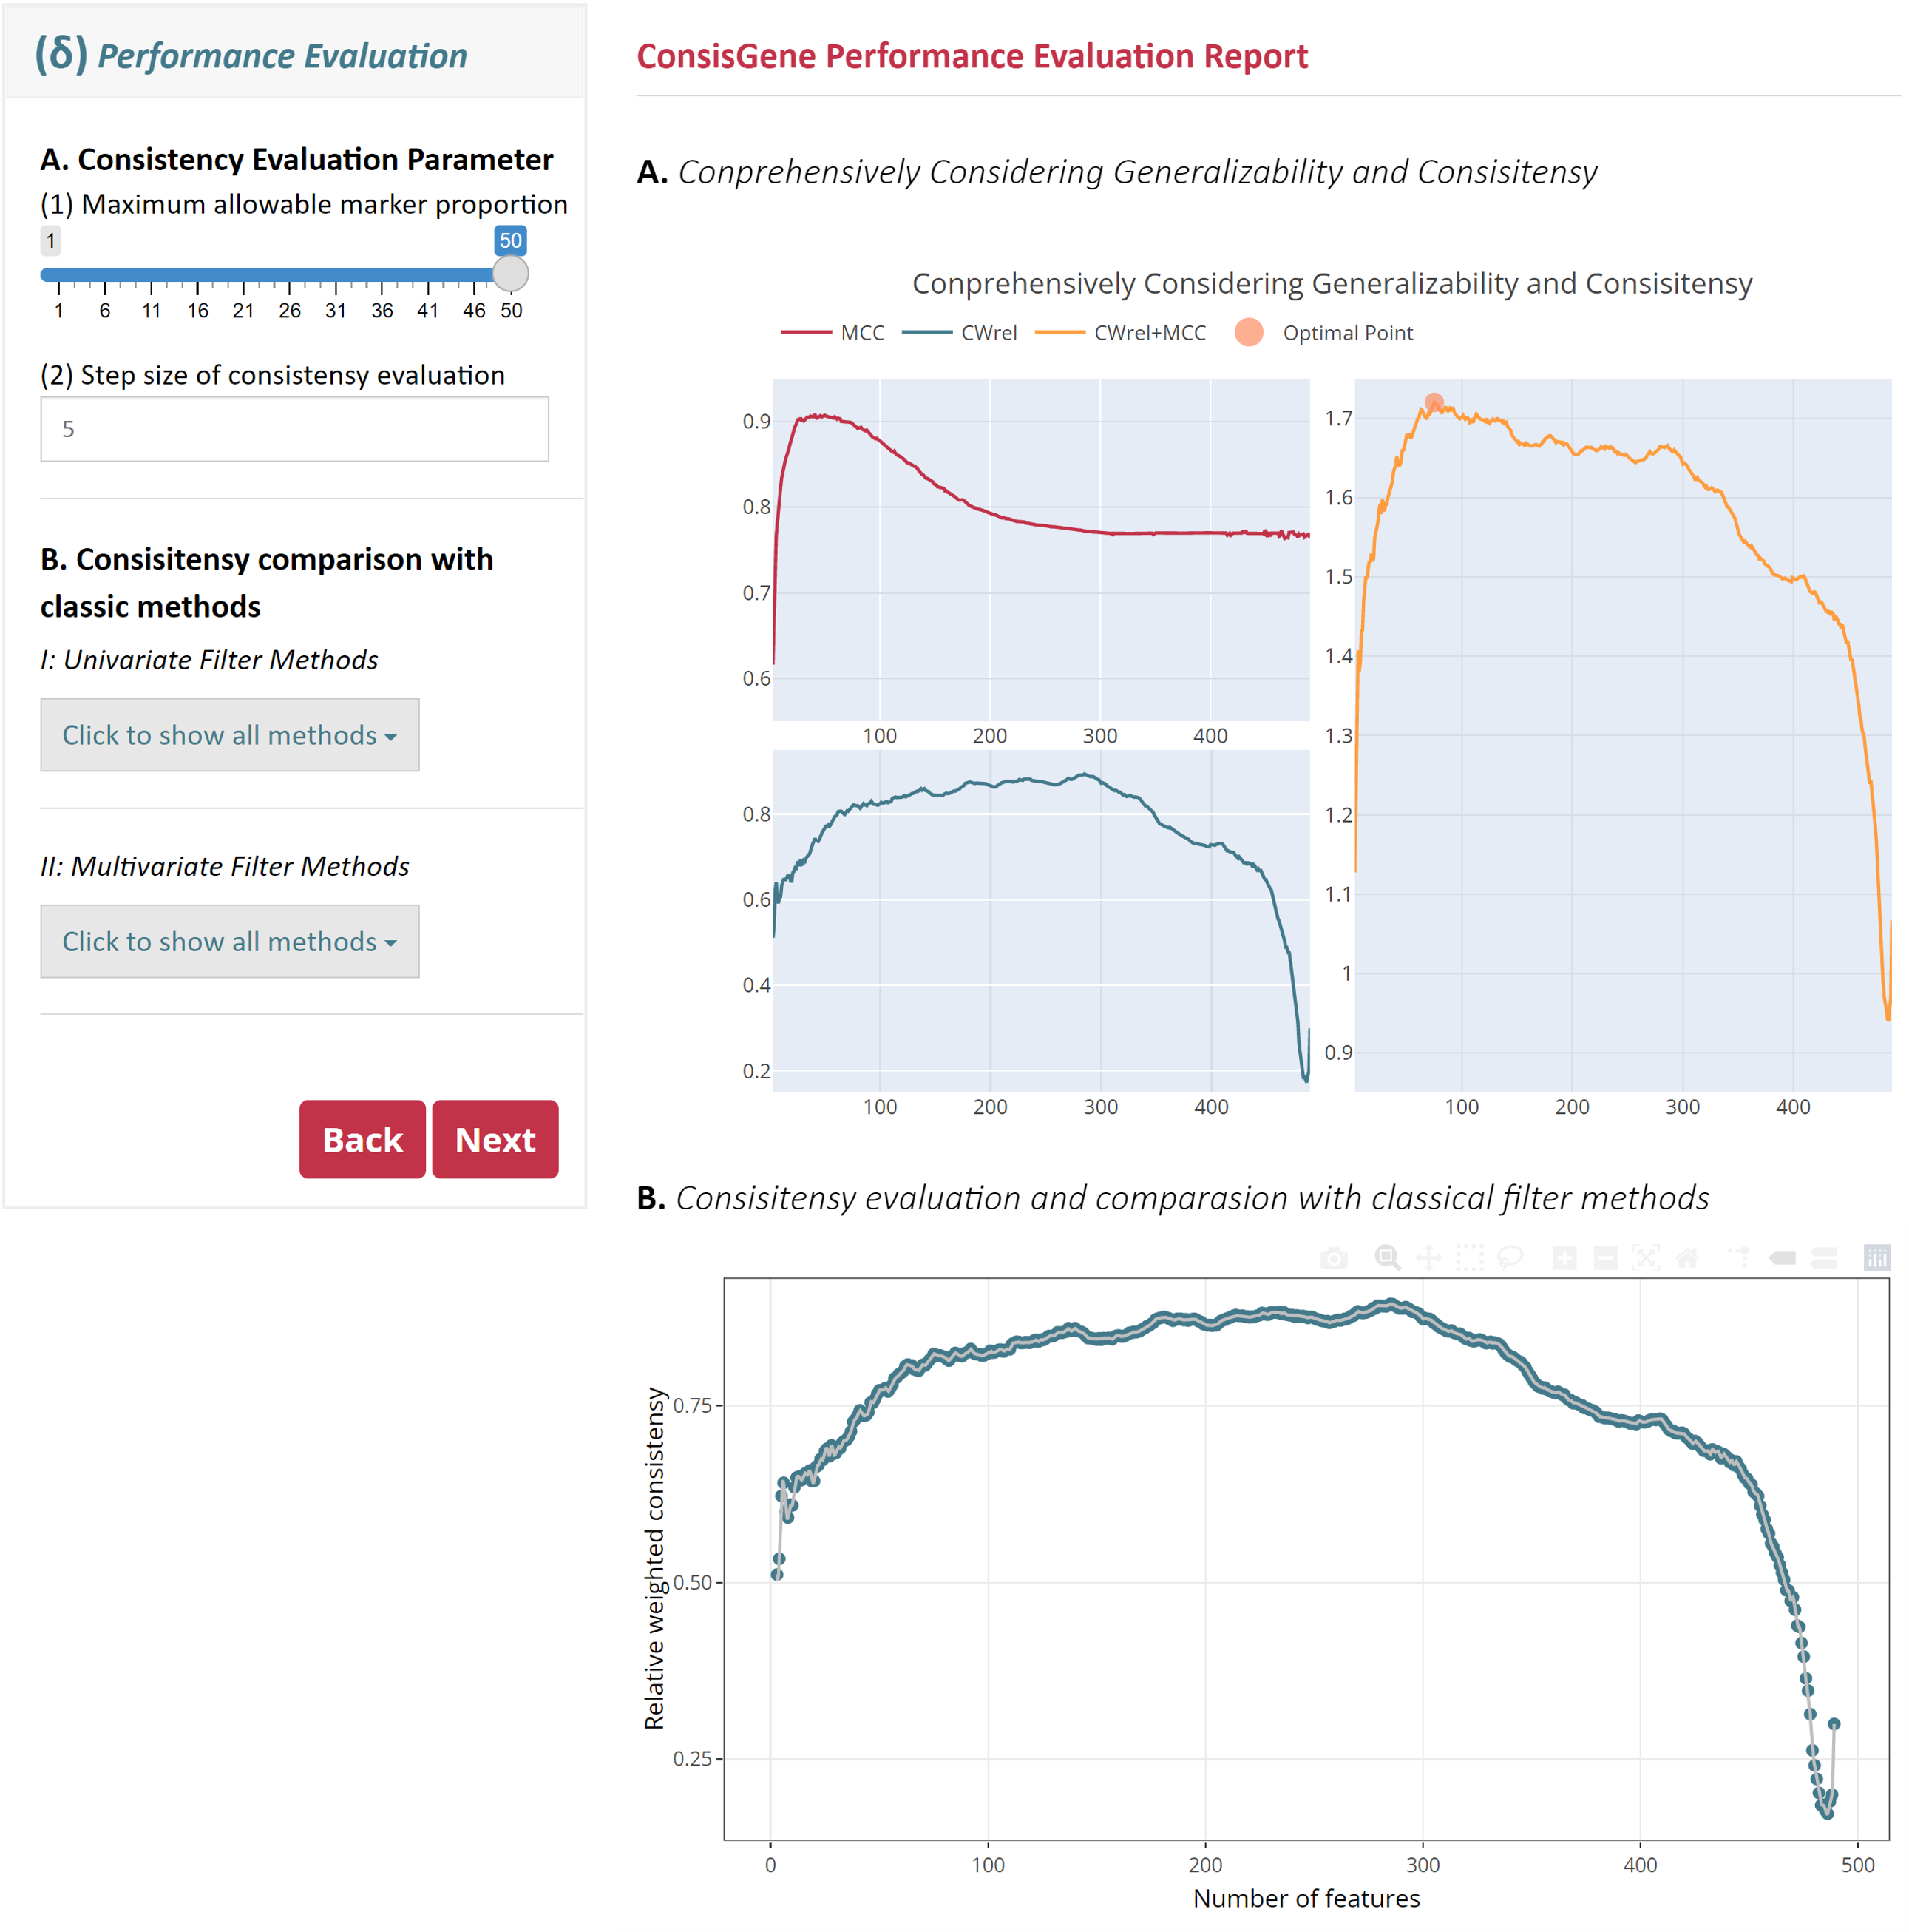Click the slider's current value label '50'
Image resolution: width=1909 pixels, height=1932 pixels.
[511, 240]
